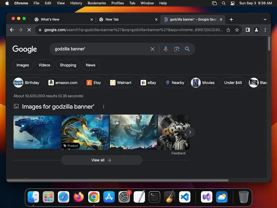Click the forward navigation arrow
The height and width of the screenshot is (208, 277).
(21, 30)
